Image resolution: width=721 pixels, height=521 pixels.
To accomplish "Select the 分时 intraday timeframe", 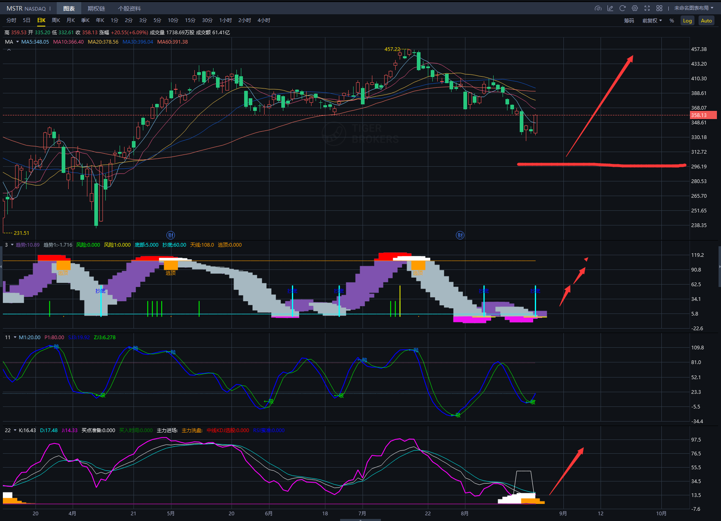I will (x=11, y=20).
